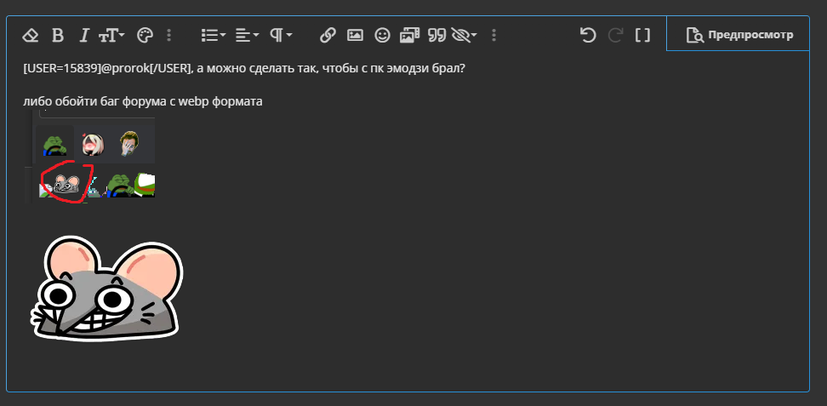Viewport: 827px width, 406px height.
Task: Insert a link with chain icon
Action: coord(328,36)
